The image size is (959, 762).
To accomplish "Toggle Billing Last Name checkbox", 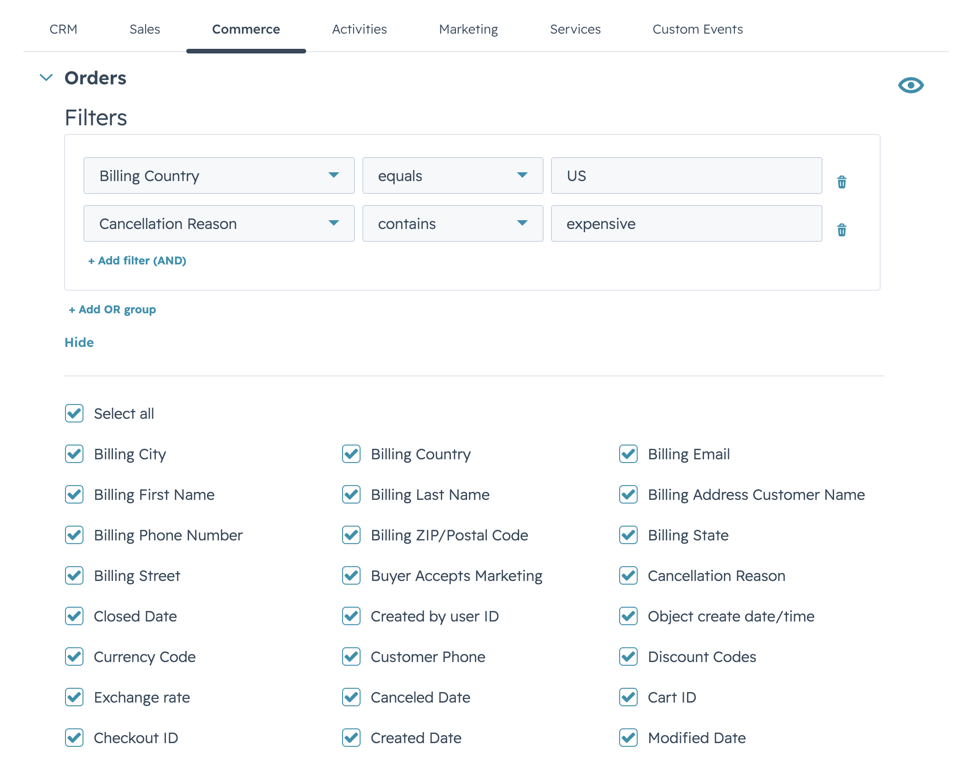I will (351, 494).
